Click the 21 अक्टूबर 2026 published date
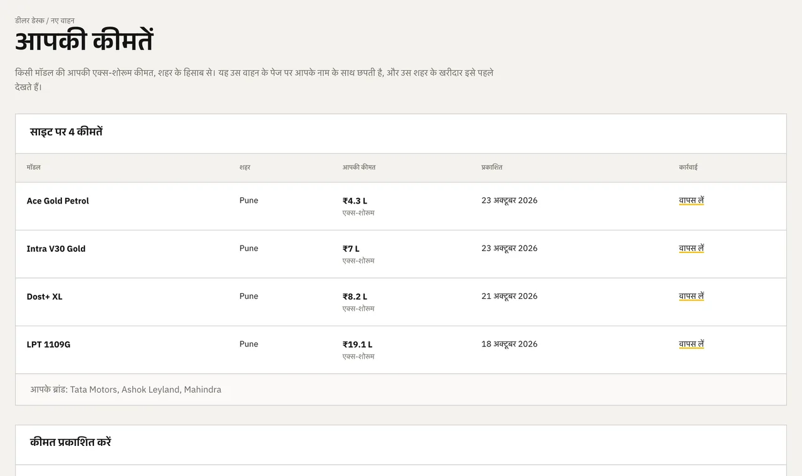The width and height of the screenshot is (802, 476). 509,296
